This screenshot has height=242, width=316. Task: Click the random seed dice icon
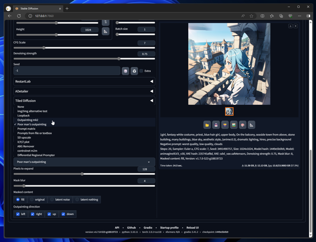pyautogui.click(x=125, y=71)
